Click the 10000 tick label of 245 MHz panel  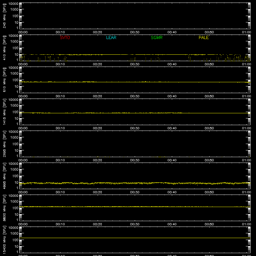(x=13, y=4)
